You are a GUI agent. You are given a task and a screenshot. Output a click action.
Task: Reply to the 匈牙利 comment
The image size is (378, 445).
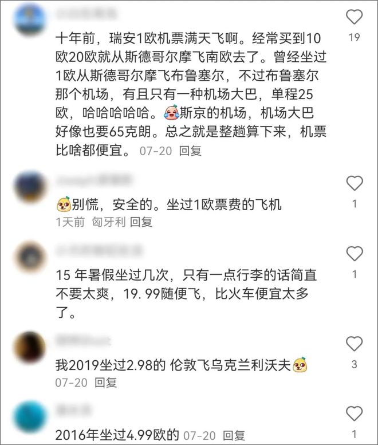[x=141, y=222]
